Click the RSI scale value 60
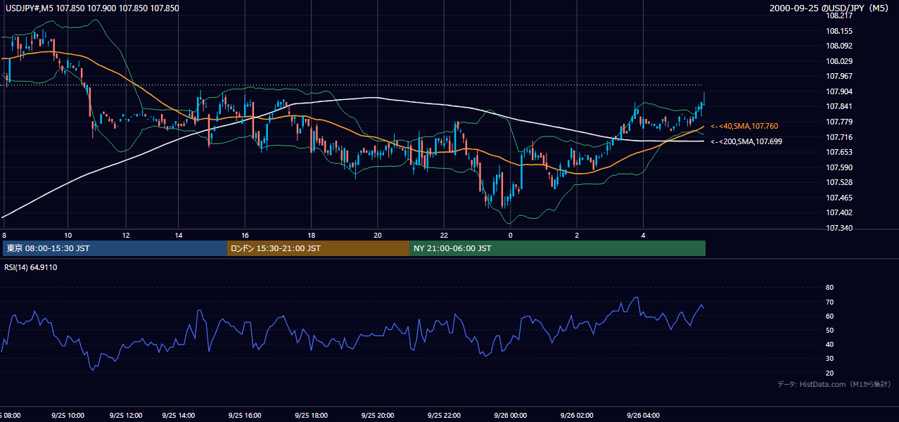Screen dimensions: 899x422 click(829, 316)
